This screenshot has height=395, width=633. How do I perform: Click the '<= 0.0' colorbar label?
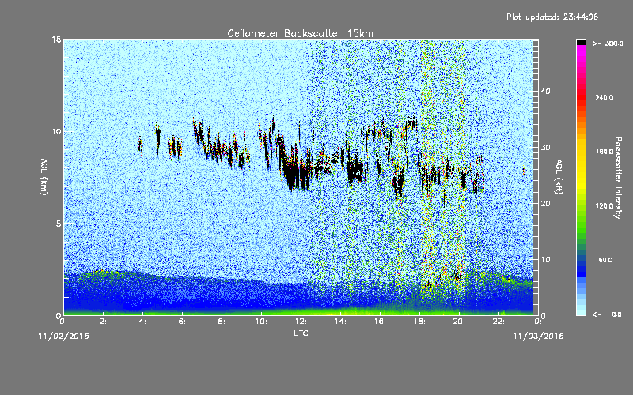[x=608, y=314]
